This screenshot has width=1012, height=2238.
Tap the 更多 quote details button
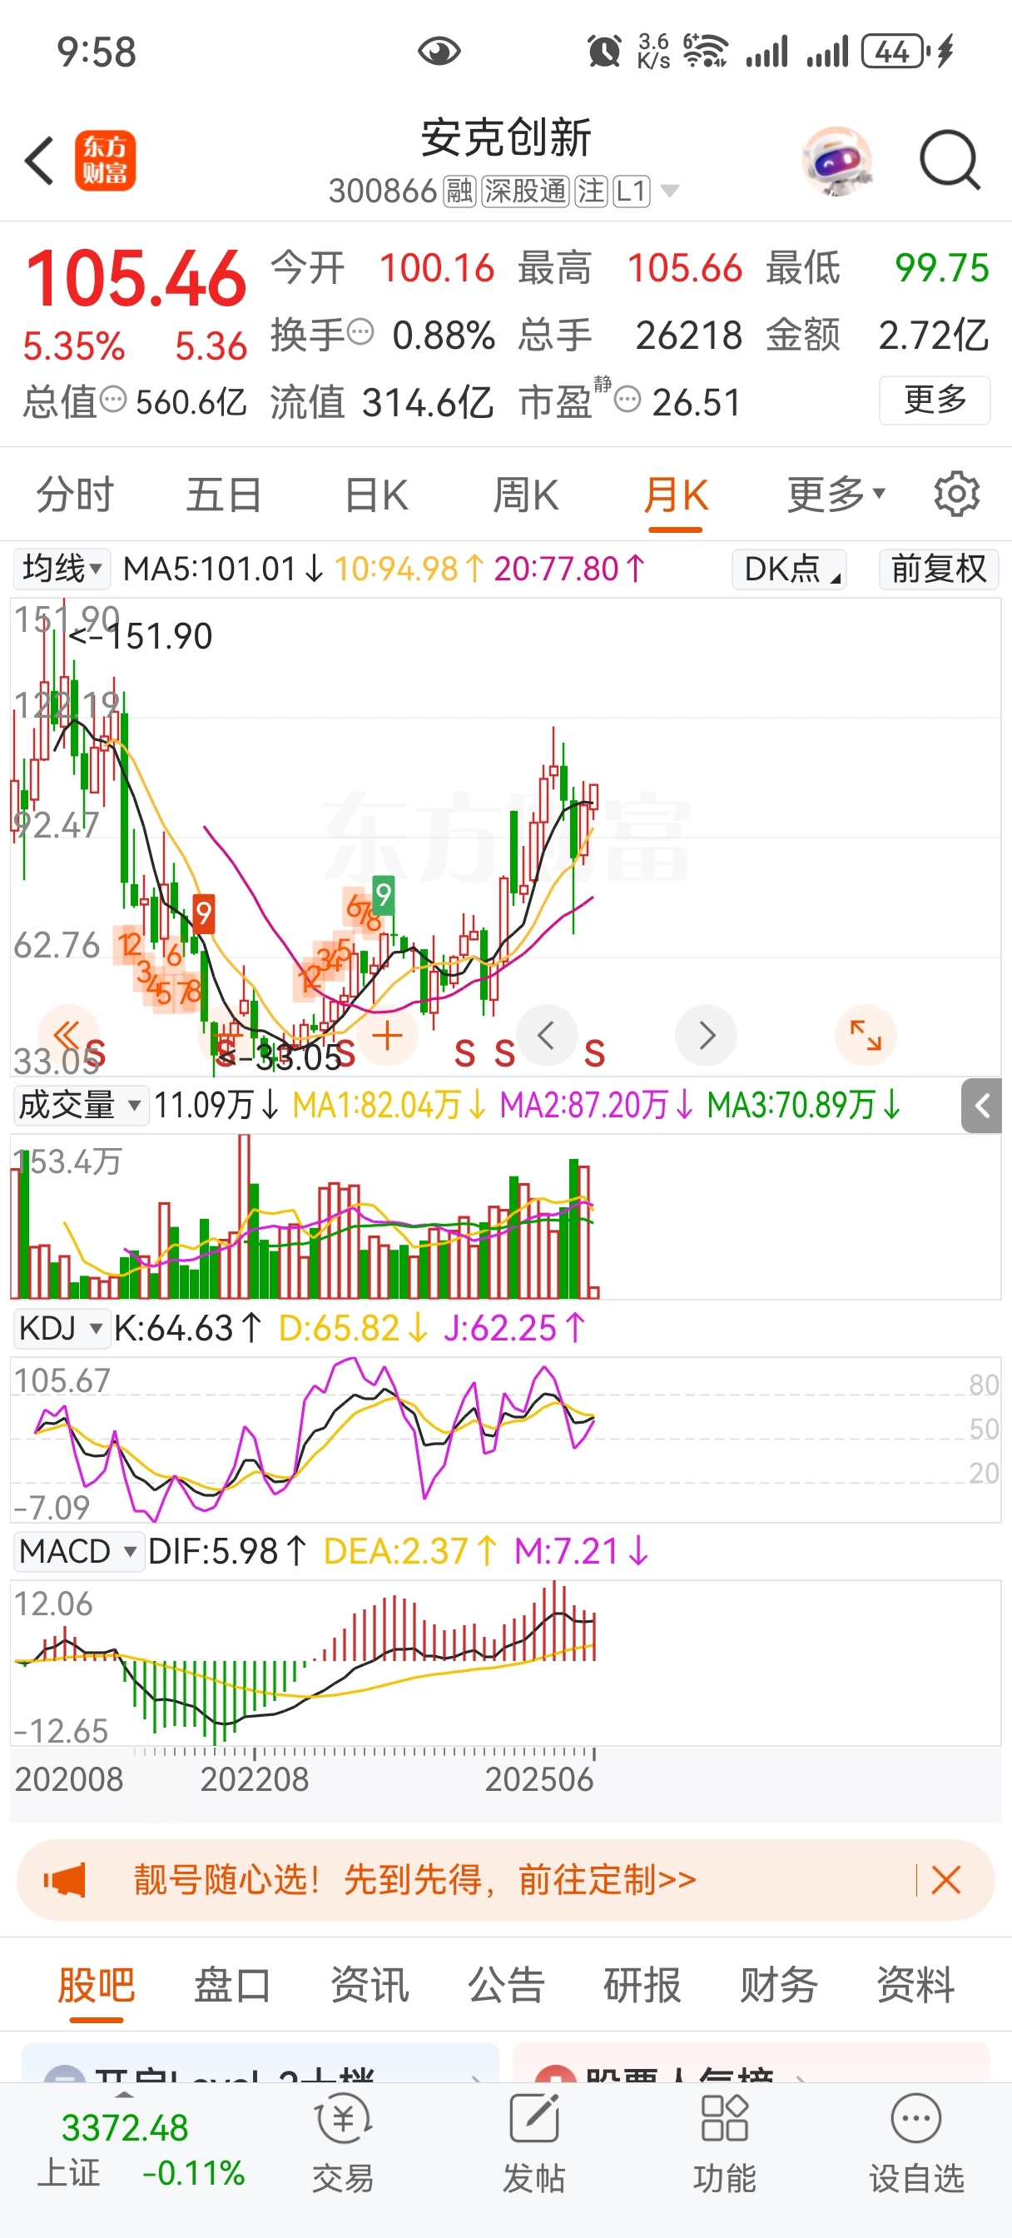[x=935, y=400]
